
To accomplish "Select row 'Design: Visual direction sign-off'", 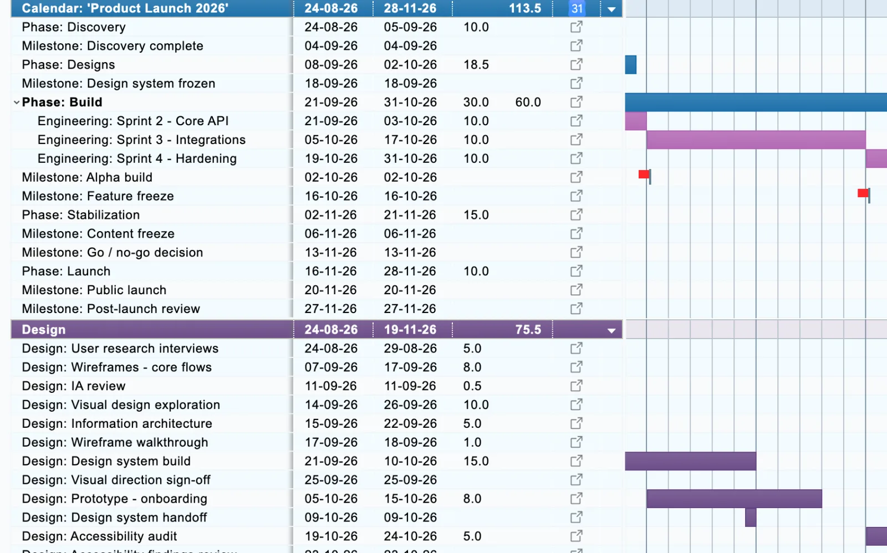I will point(317,480).
